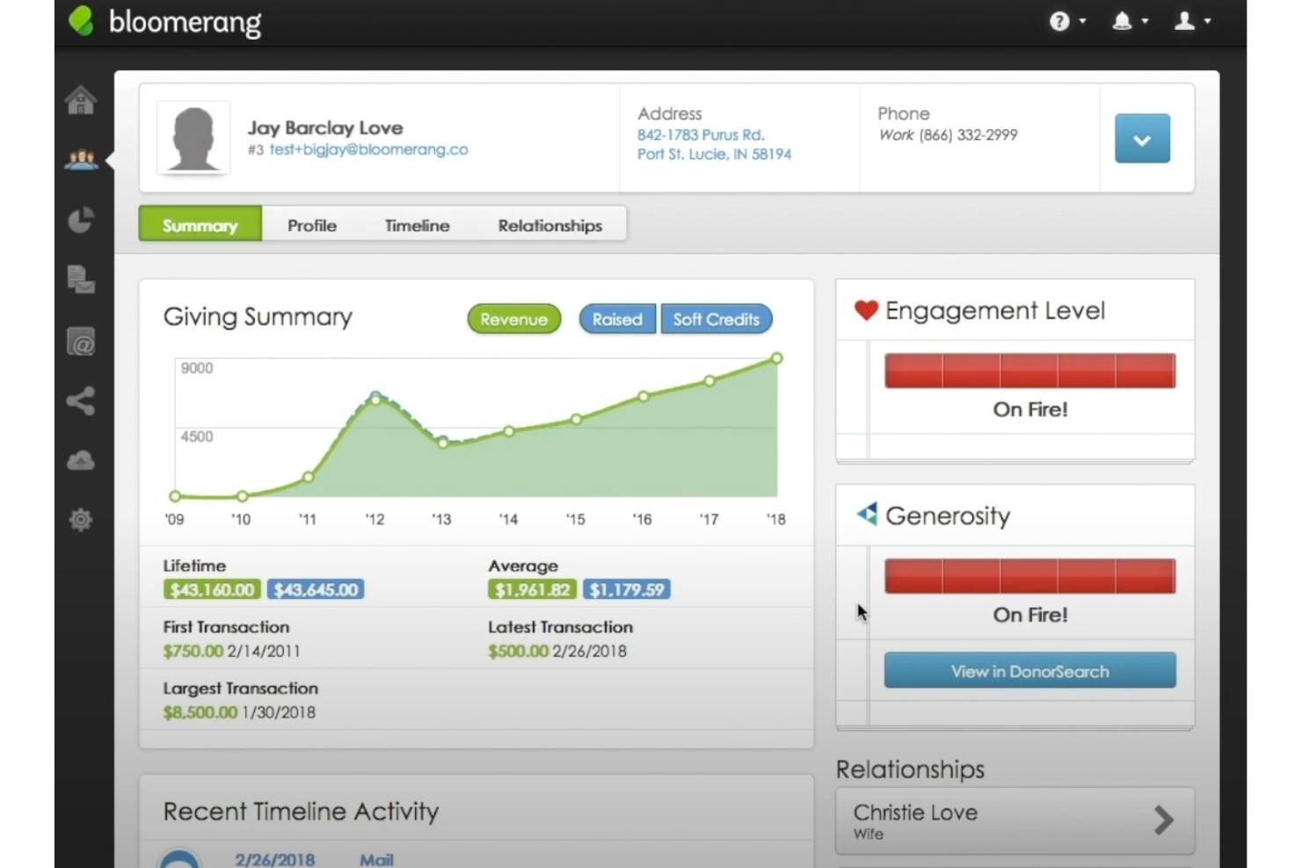1301x868 pixels.
Task: Click the test+bigjay@bloomerang.co email link
Action: click(x=368, y=150)
